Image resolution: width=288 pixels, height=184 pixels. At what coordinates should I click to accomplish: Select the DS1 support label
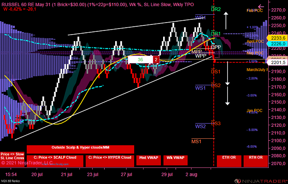(216, 71)
